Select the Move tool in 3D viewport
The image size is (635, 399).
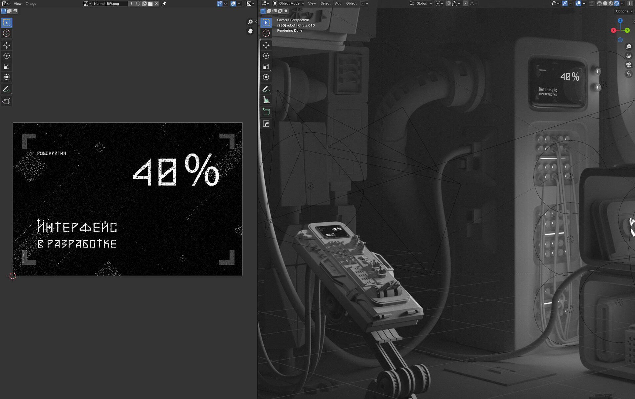tap(266, 45)
